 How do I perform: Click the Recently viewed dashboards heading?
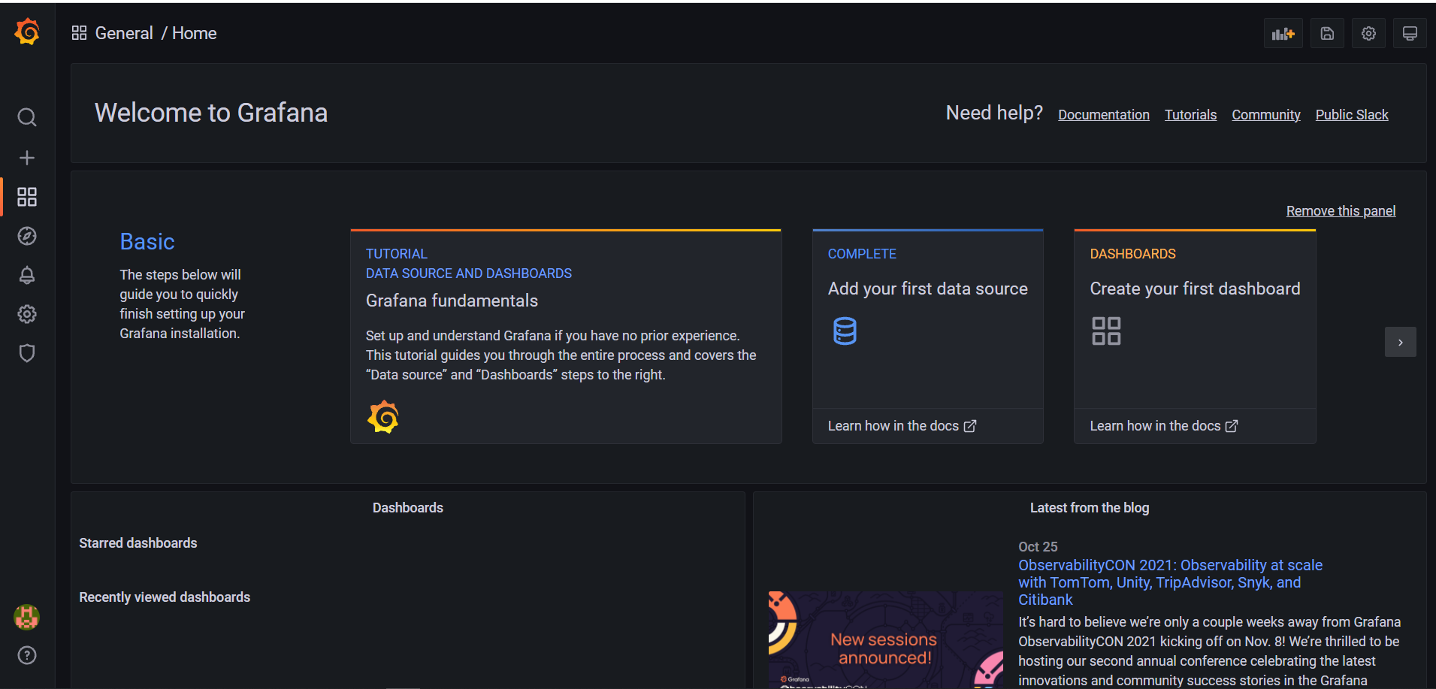click(165, 597)
